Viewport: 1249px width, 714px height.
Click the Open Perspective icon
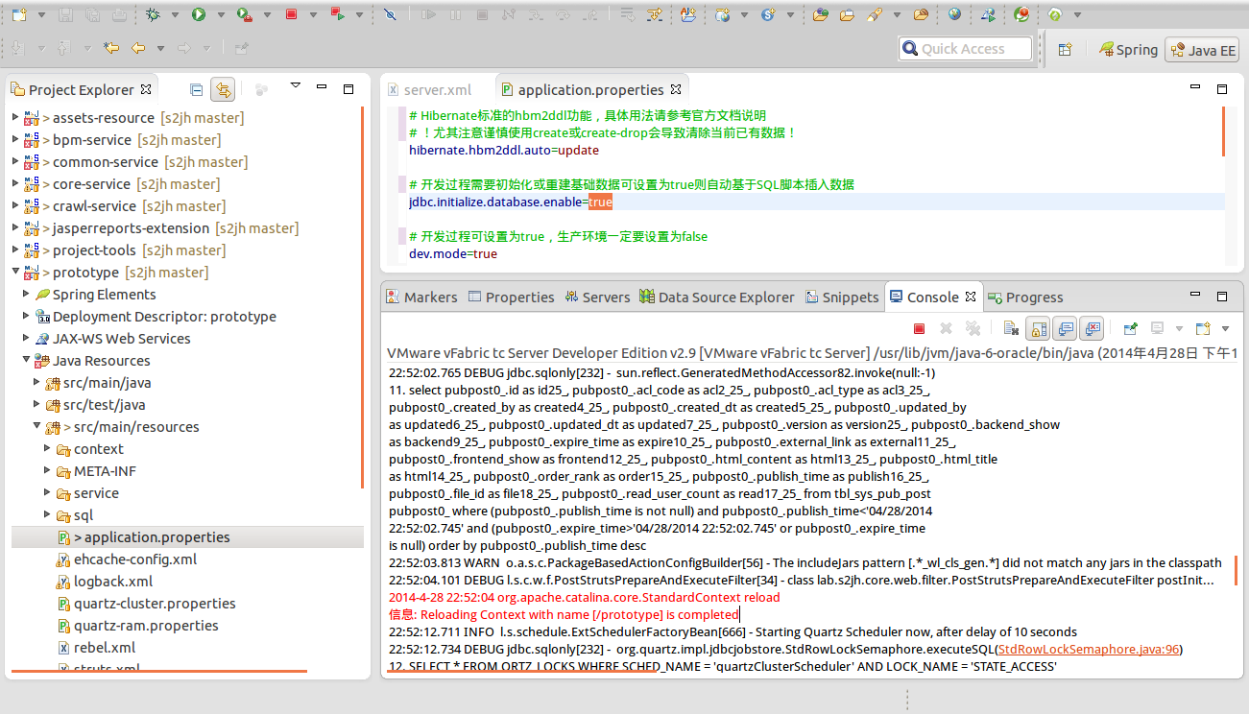click(1065, 50)
